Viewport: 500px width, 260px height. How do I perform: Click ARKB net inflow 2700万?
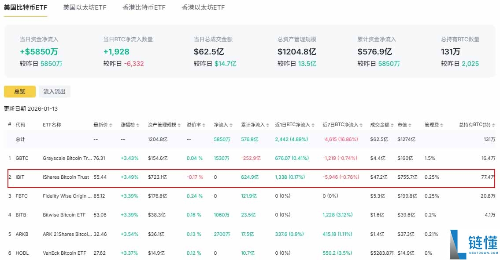[222, 234]
